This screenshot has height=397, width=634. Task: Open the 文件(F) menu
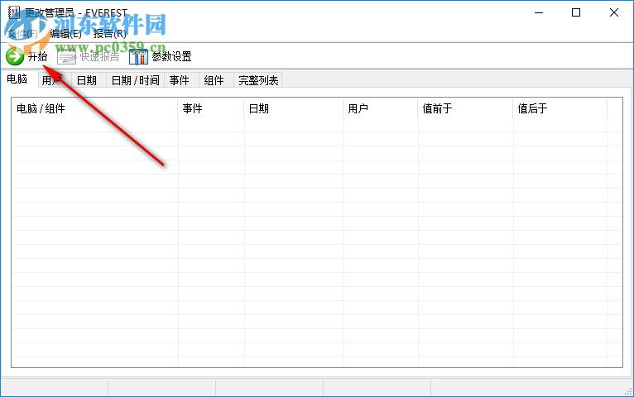[22, 34]
